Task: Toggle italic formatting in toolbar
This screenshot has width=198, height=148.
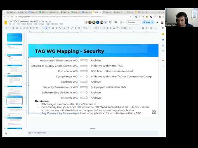Action: (107, 28)
